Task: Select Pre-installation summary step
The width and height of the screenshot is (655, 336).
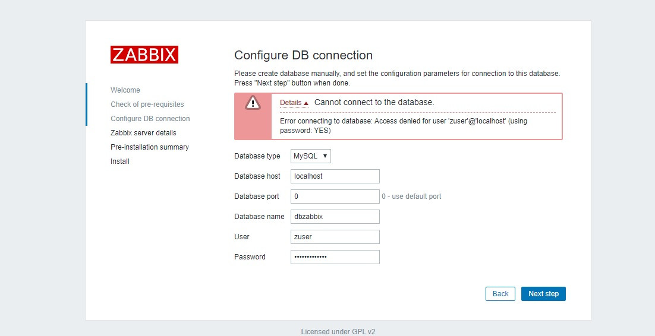Action: 150,147
